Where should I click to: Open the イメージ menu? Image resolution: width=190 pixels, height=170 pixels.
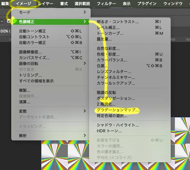(x=23, y=4)
